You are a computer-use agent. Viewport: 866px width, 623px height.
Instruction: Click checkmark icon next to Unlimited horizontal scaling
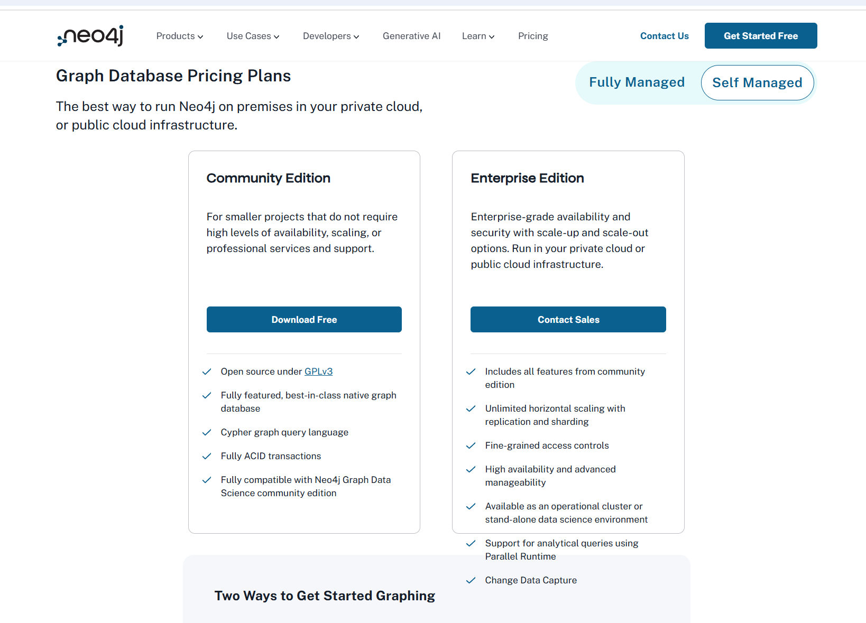coord(471,408)
